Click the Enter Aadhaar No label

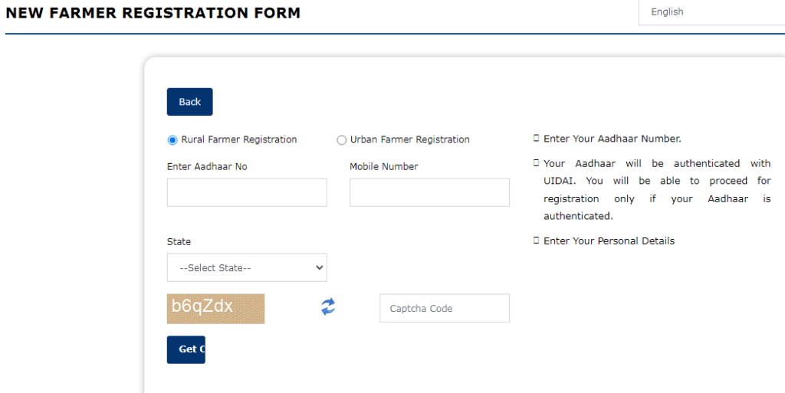coord(207,166)
